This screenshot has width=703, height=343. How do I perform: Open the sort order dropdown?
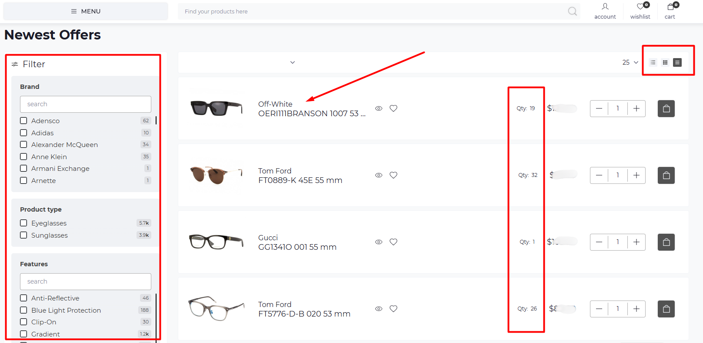(x=293, y=62)
